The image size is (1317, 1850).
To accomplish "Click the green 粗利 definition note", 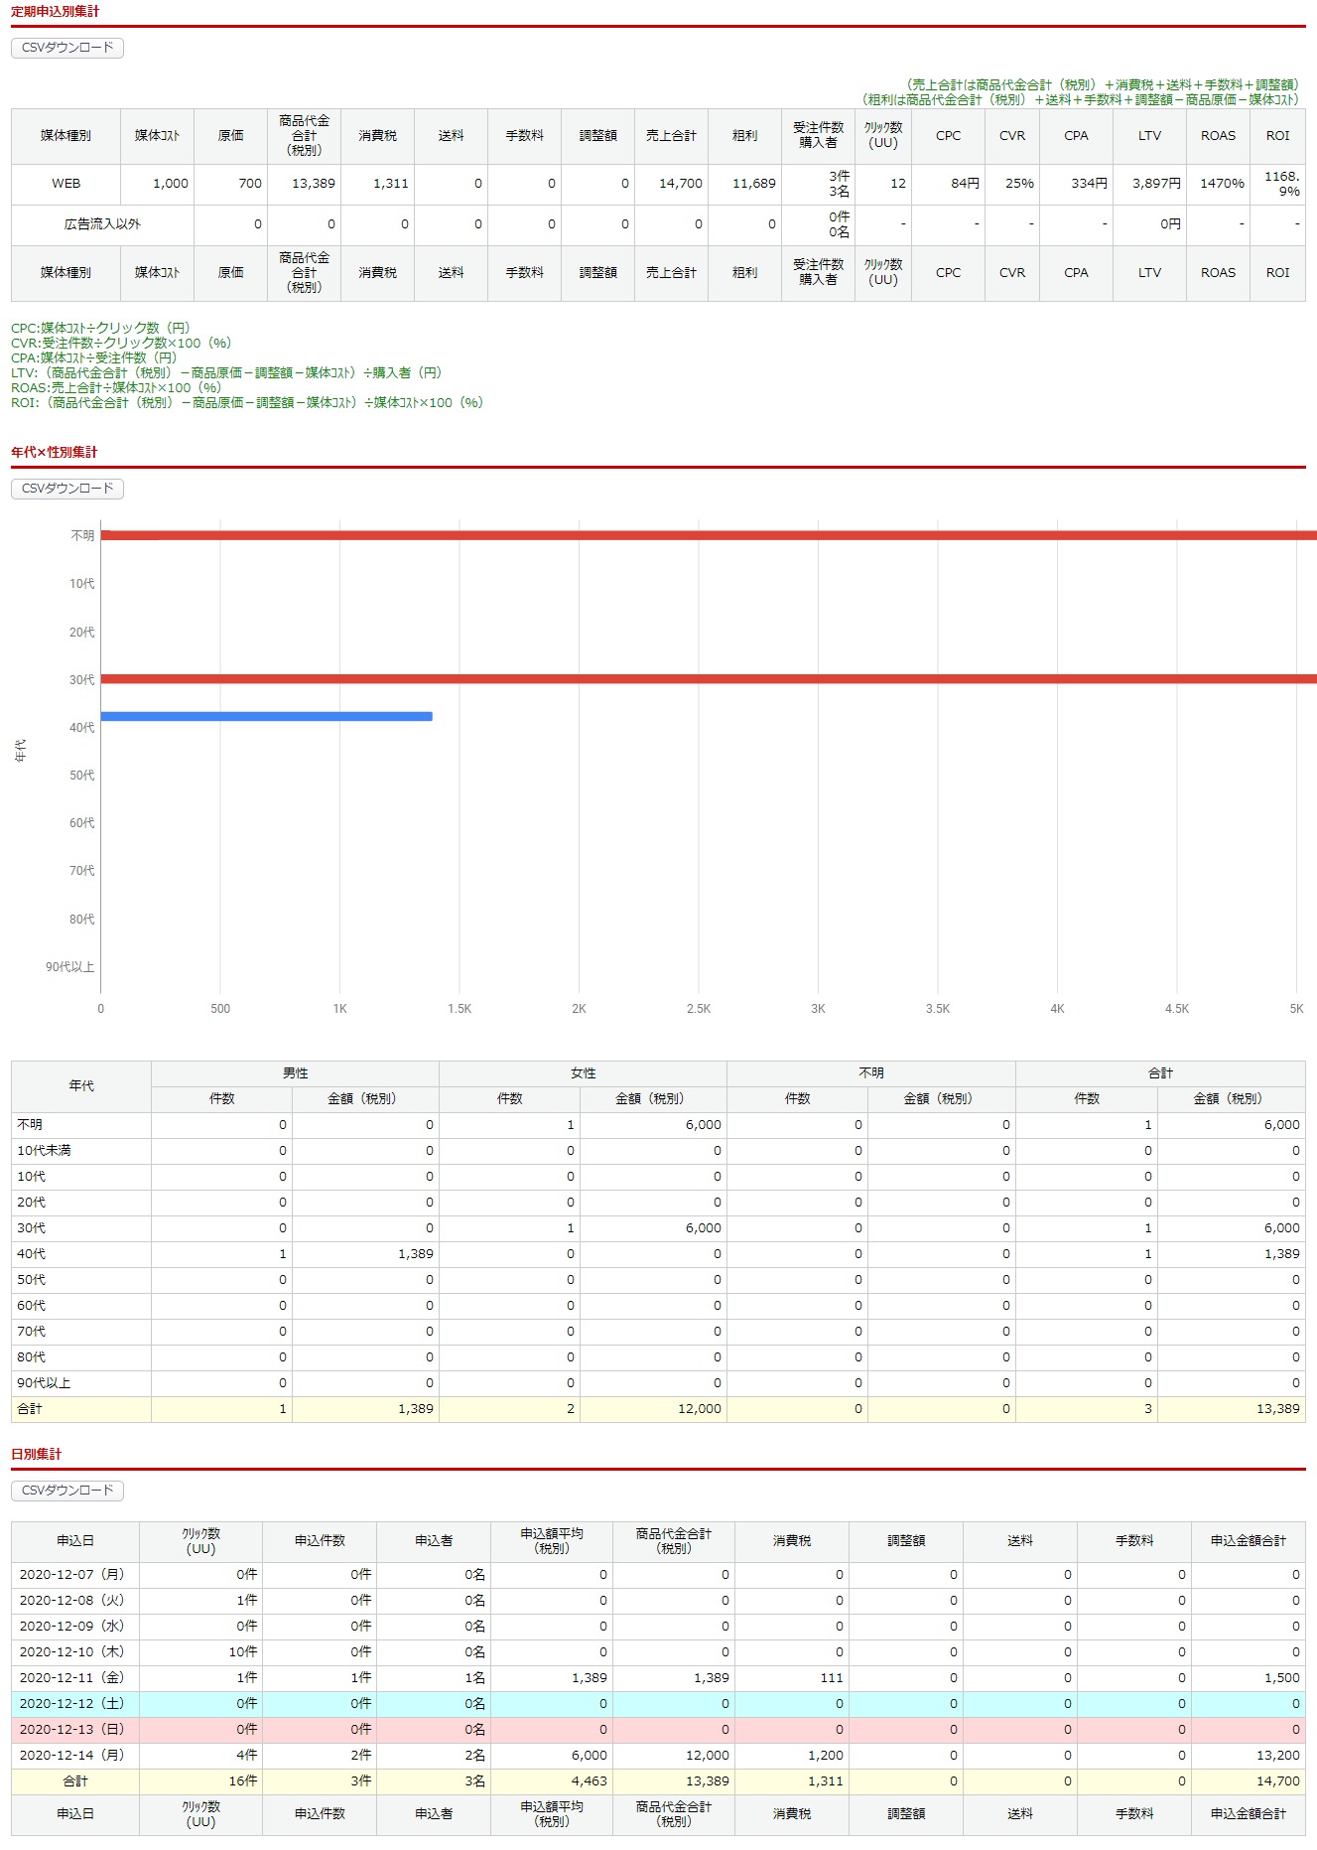I will tap(1080, 100).
